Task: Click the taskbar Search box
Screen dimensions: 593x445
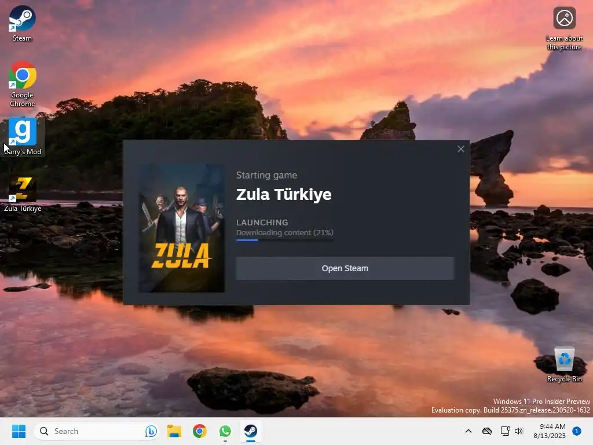Action: tap(96, 431)
